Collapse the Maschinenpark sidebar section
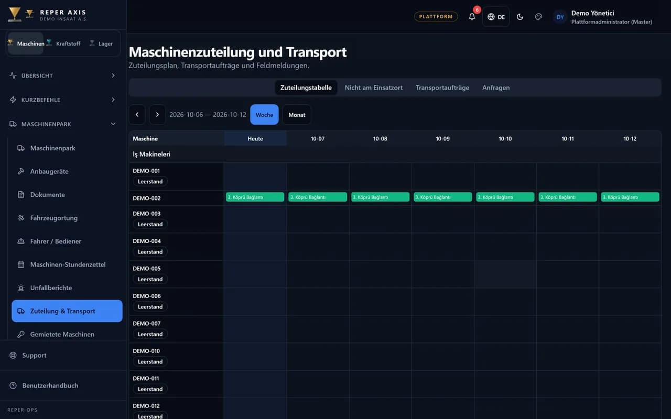Viewport: 671px width, 419px height. tap(63, 124)
